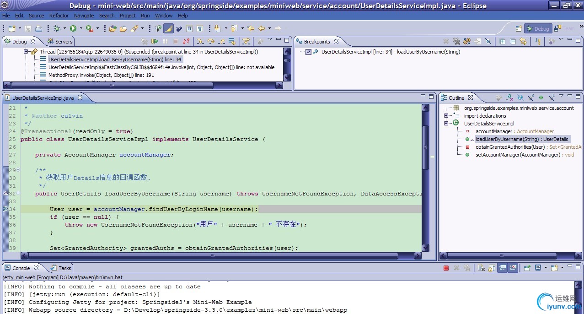The height and width of the screenshot is (314, 584).
Task: Select setAccountManager method in Outline
Action: [x=525, y=155]
